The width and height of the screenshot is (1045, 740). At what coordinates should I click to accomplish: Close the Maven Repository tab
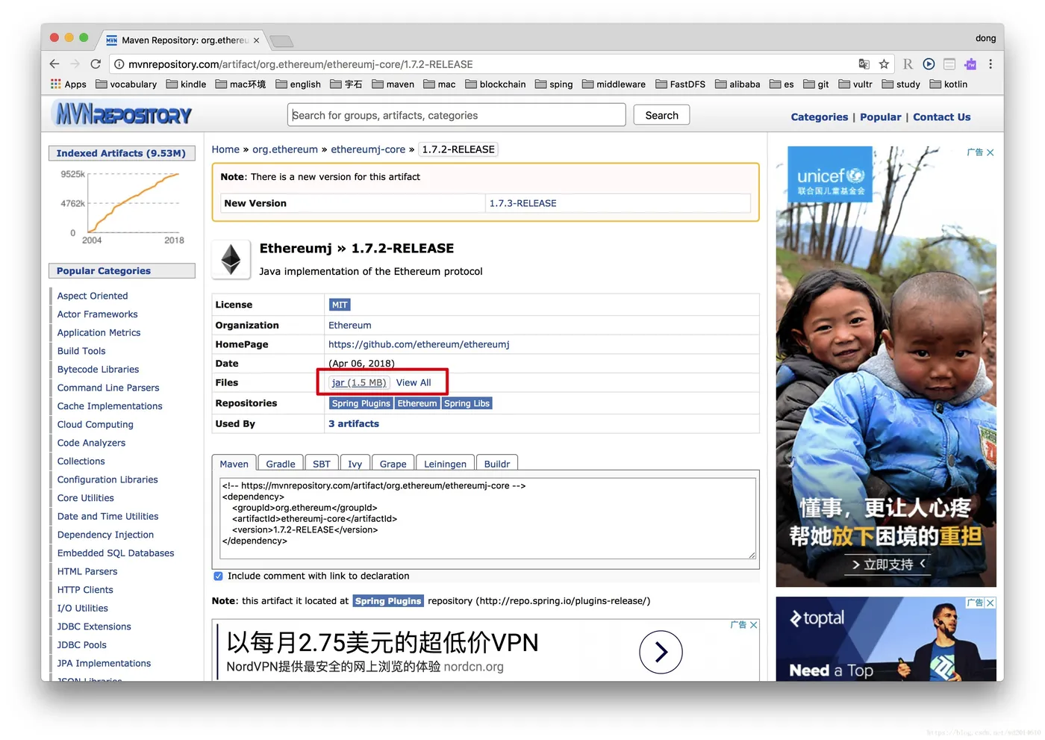(x=257, y=40)
